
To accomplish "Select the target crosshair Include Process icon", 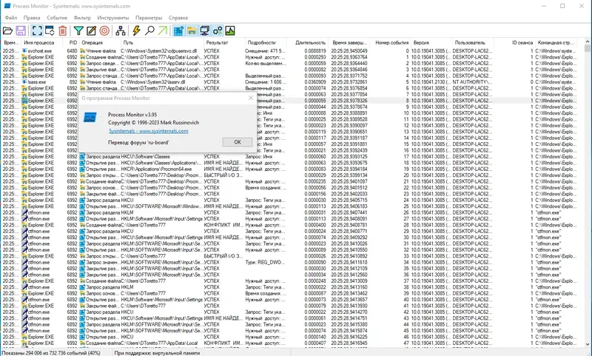I will (x=104, y=30).
